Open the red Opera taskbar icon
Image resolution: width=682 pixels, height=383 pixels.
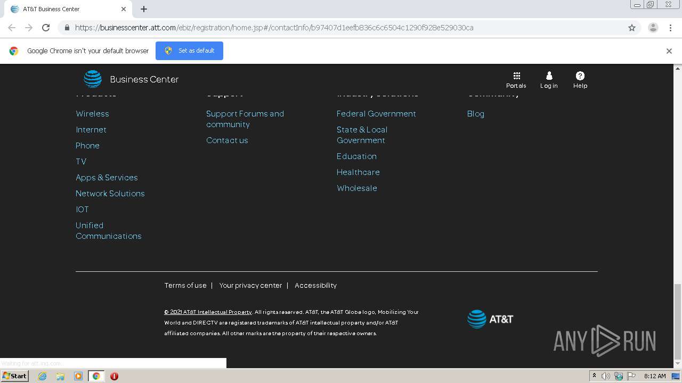tap(114, 376)
